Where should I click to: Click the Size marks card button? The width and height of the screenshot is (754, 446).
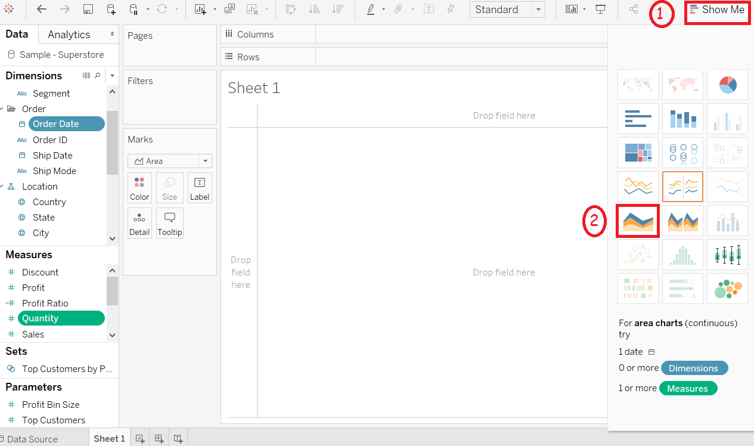pos(169,188)
